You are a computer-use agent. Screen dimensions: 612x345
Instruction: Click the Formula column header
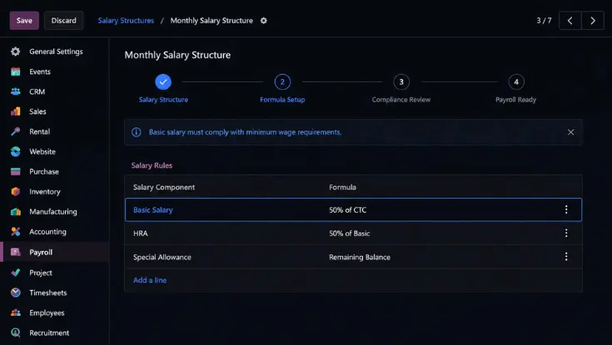342,187
